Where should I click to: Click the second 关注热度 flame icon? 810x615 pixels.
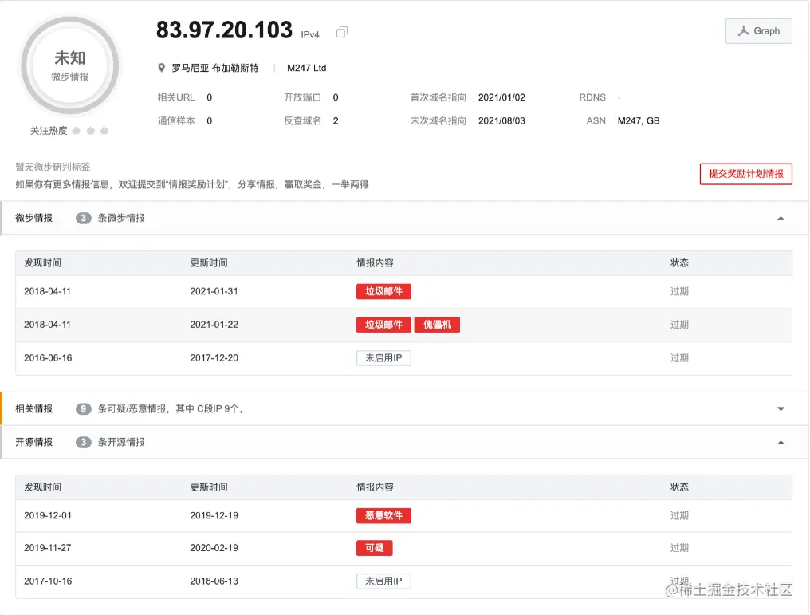[91, 131]
